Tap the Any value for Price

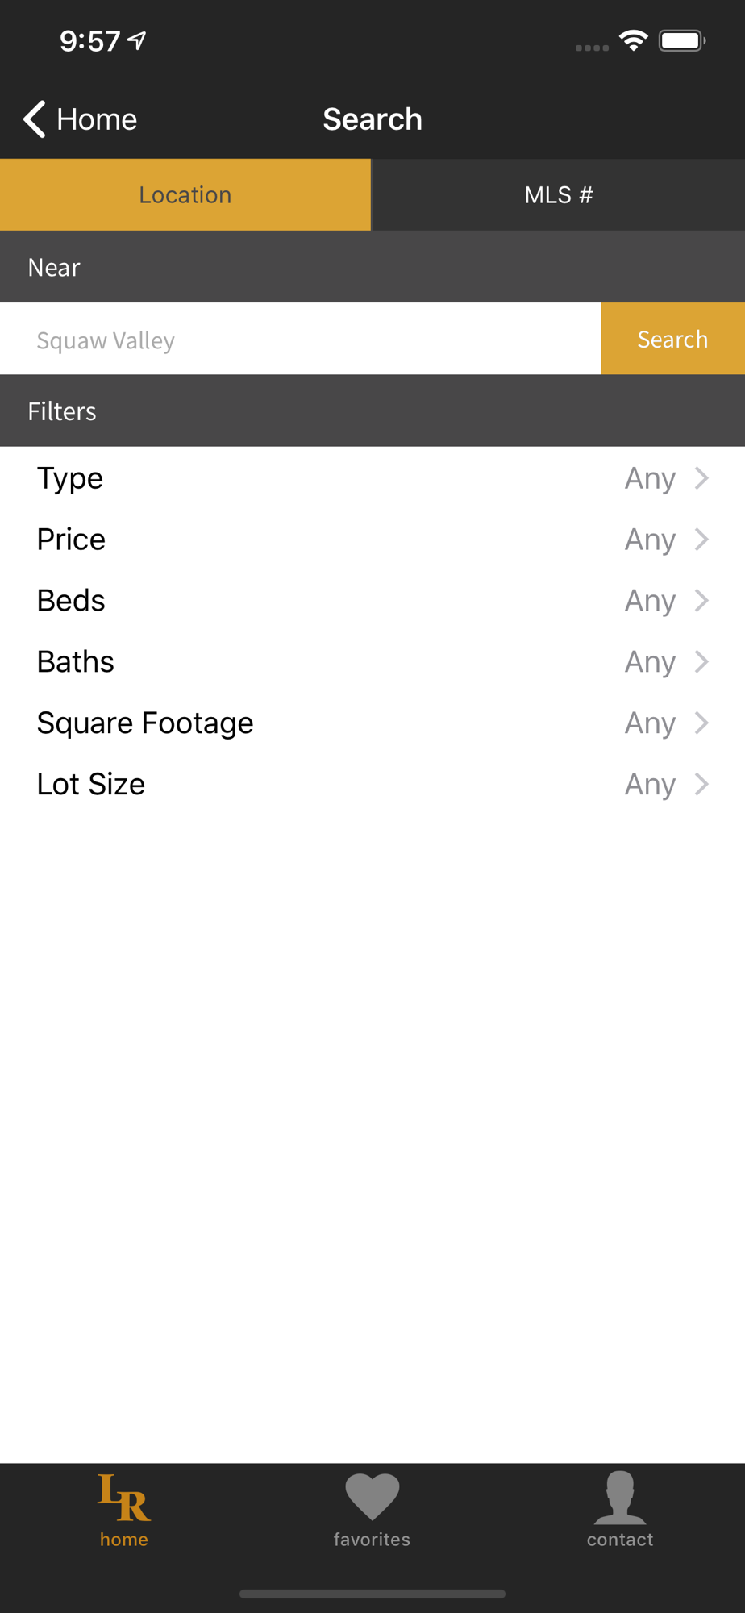point(649,540)
